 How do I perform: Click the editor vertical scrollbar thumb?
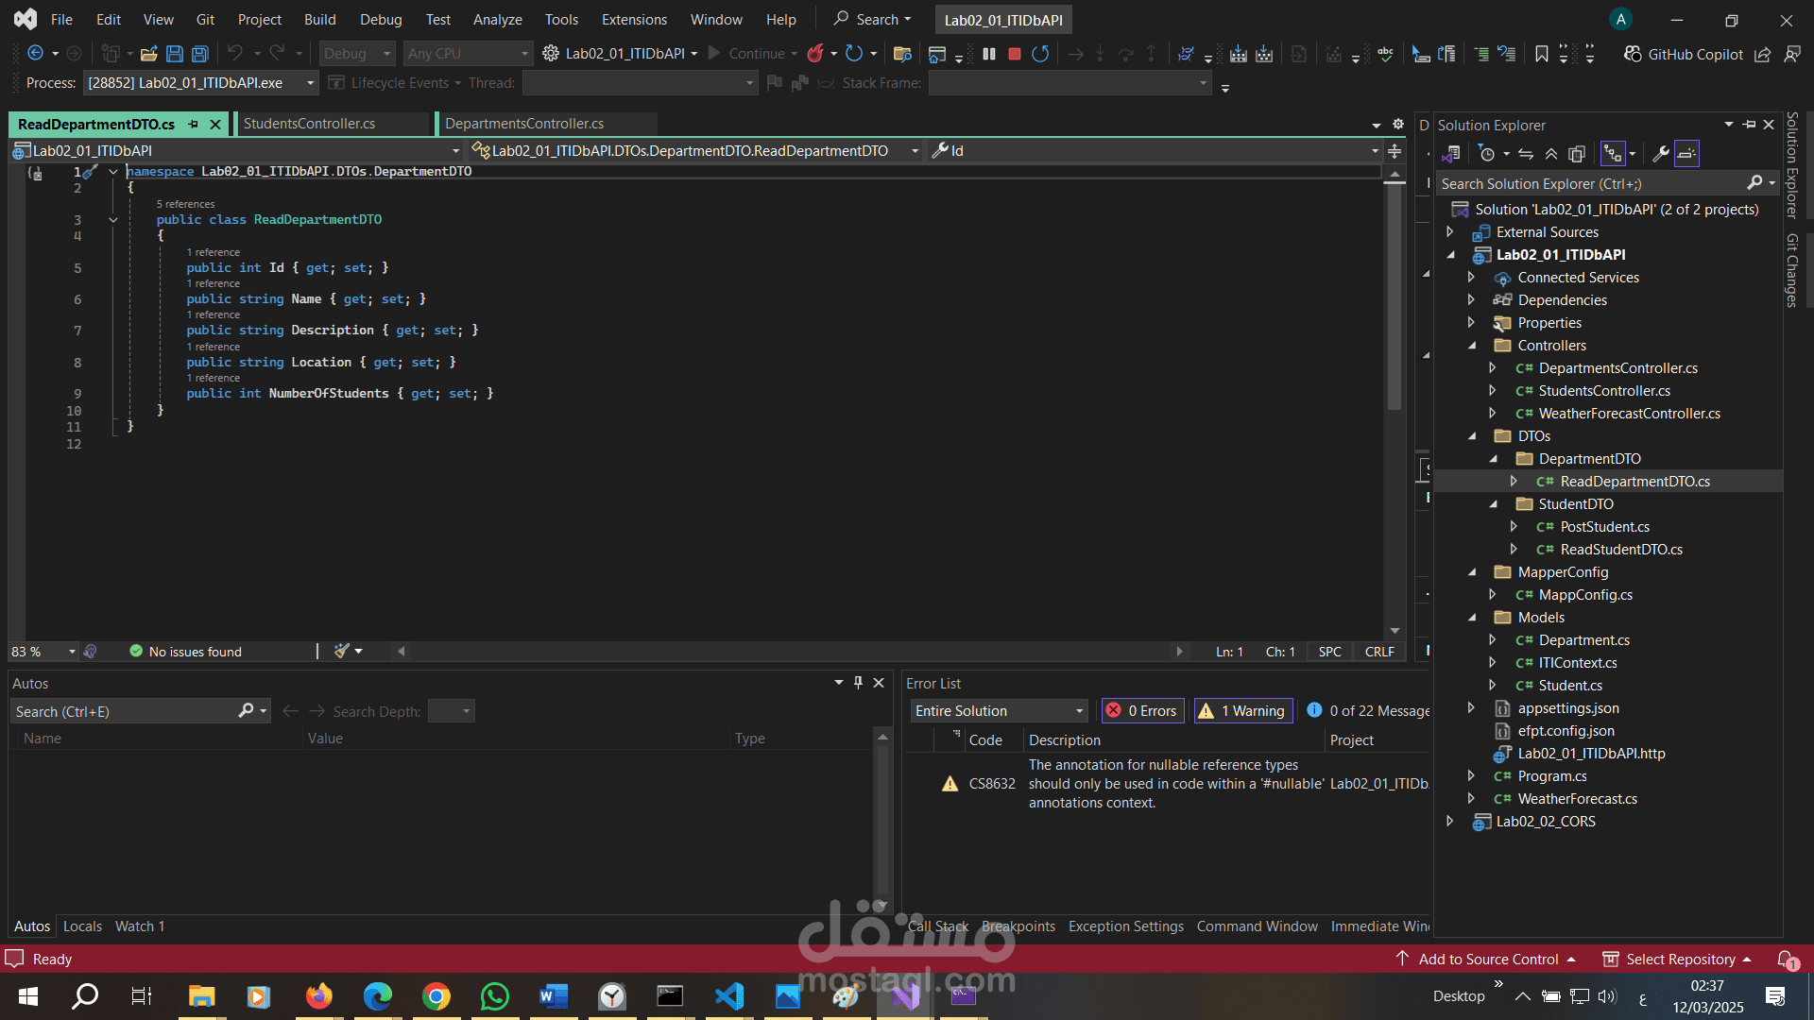pos(1395,297)
